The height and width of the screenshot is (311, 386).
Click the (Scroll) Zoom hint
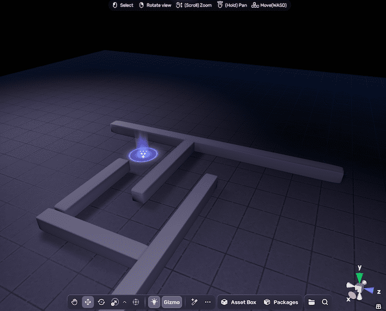click(194, 5)
